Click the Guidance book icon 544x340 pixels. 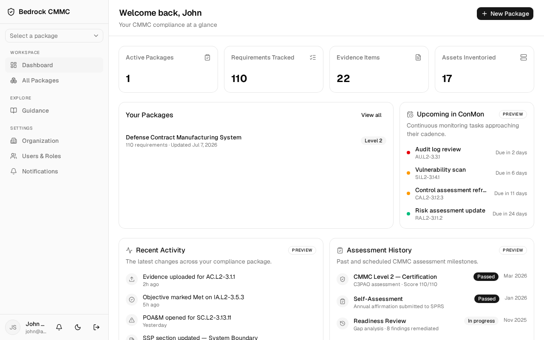pyautogui.click(x=14, y=110)
